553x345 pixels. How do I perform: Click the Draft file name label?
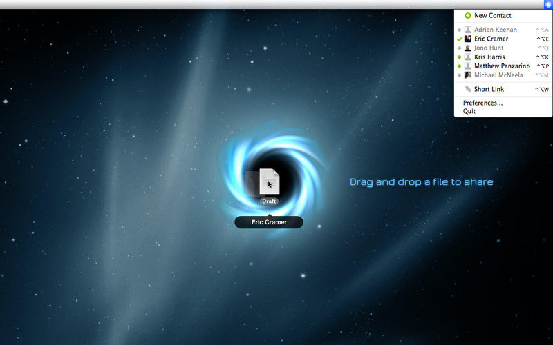pos(269,201)
